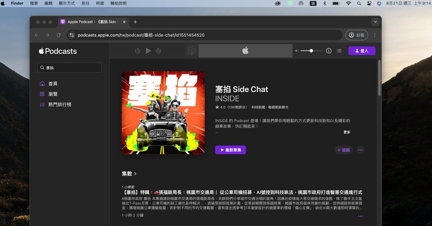
Task: Click the Wi-Fi menu bar icon
Action: [348, 3]
